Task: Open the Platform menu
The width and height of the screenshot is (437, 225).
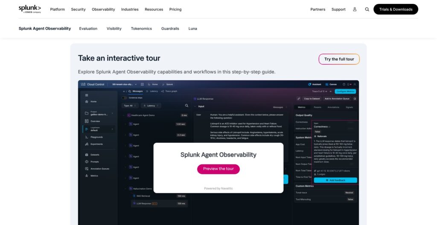Action: click(58, 9)
